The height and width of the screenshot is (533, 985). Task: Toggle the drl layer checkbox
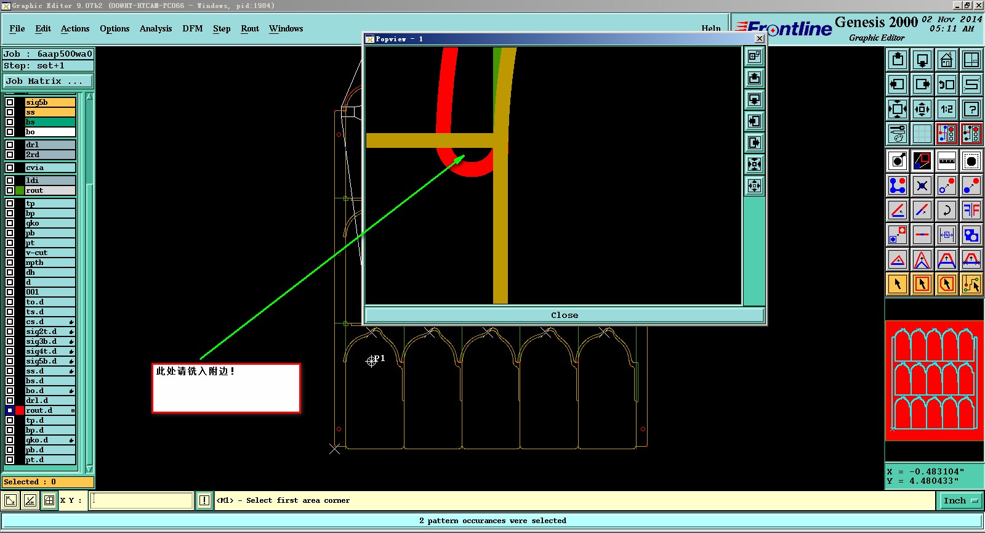[10, 145]
